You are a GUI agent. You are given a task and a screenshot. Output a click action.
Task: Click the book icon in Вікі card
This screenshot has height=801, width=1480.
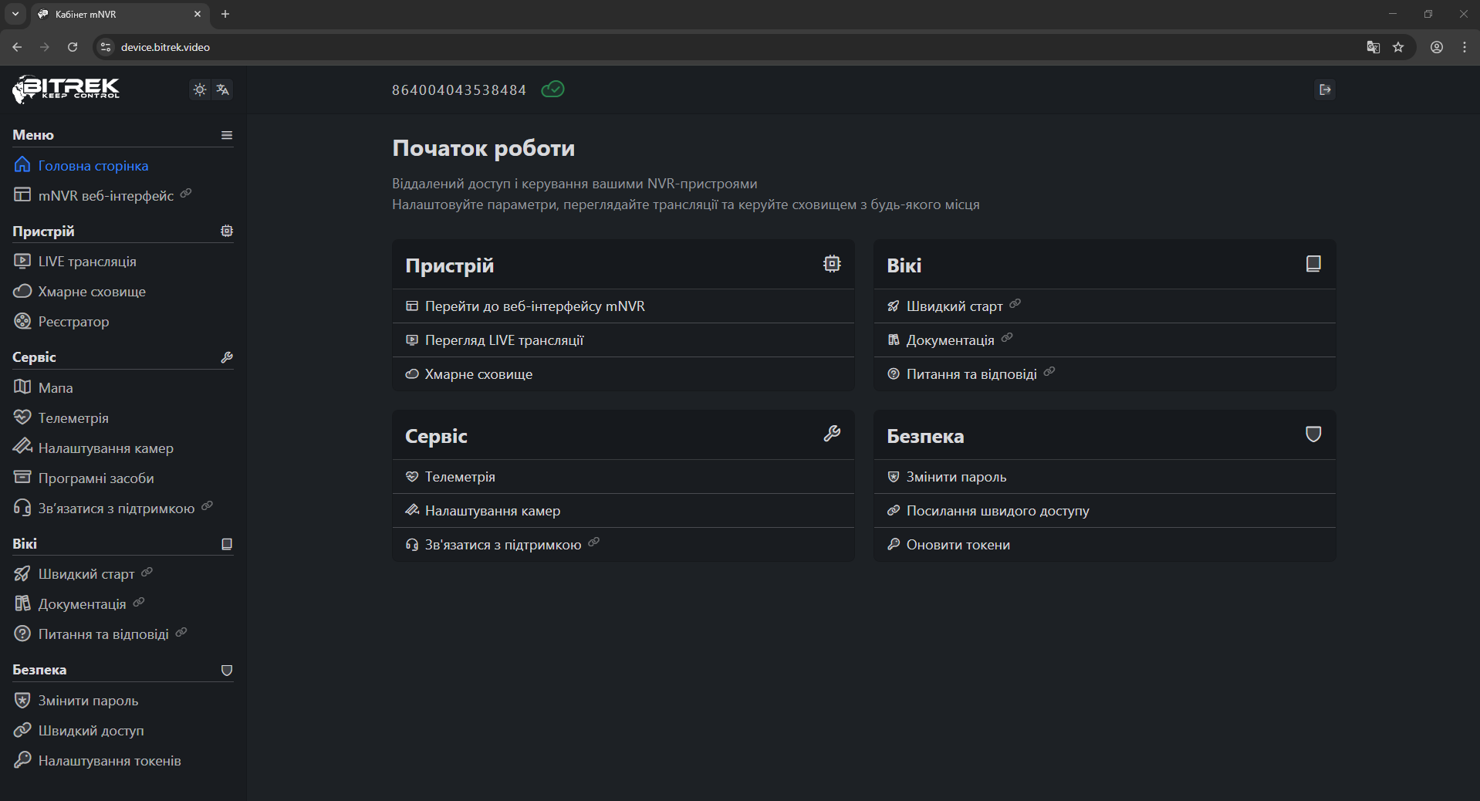[1313, 264]
